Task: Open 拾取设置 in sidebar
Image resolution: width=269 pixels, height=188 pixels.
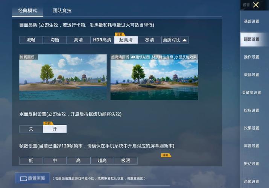Action: point(251,111)
